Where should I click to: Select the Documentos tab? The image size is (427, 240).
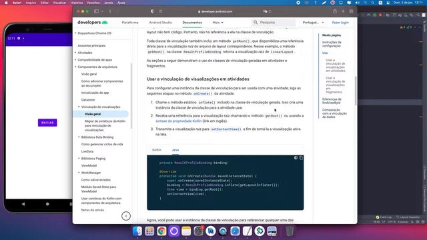(192, 22)
